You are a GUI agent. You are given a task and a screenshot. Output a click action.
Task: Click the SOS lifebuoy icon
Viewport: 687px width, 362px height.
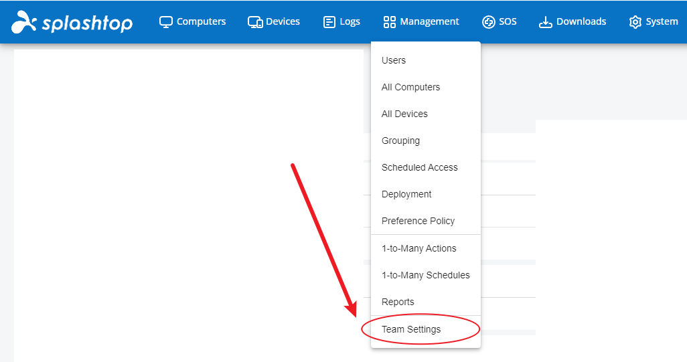coord(489,22)
